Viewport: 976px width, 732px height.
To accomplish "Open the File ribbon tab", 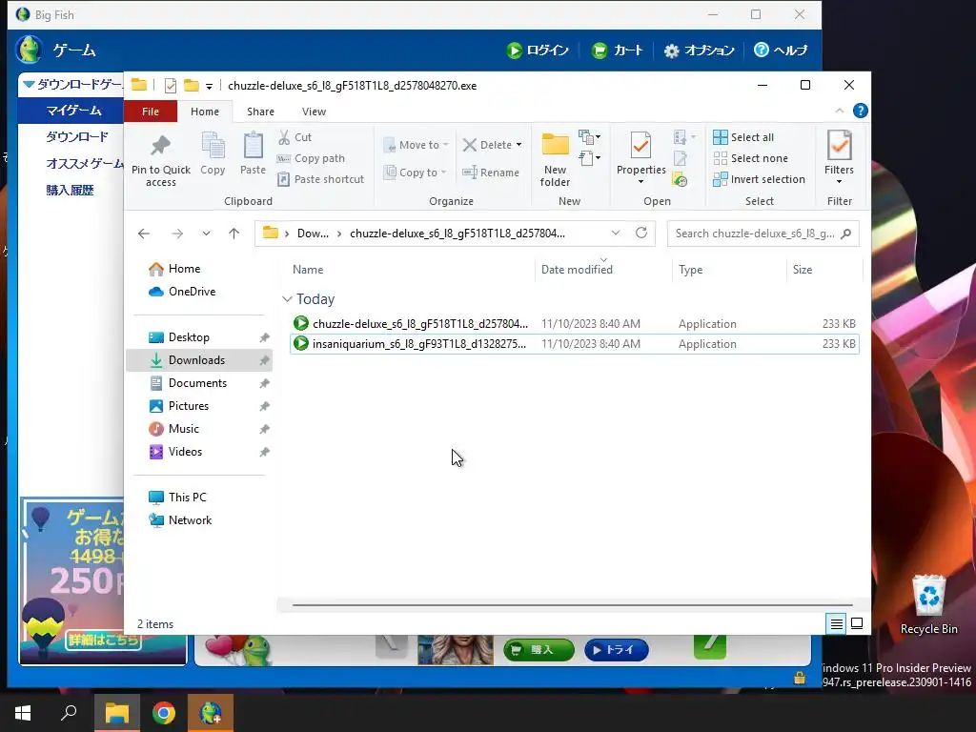I will 151,112.
